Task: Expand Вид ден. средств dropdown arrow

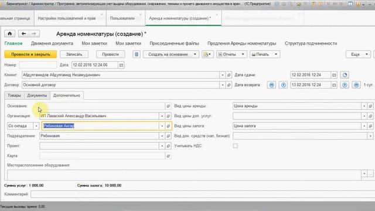Action: click(x=370, y=136)
